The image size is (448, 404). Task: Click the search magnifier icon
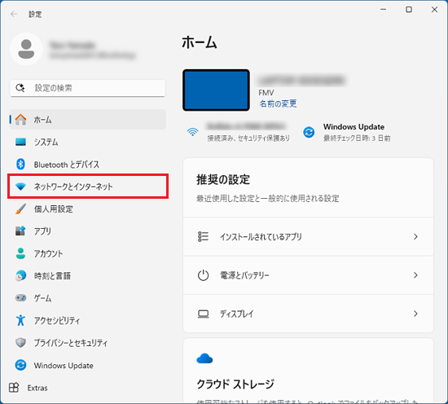pos(20,88)
